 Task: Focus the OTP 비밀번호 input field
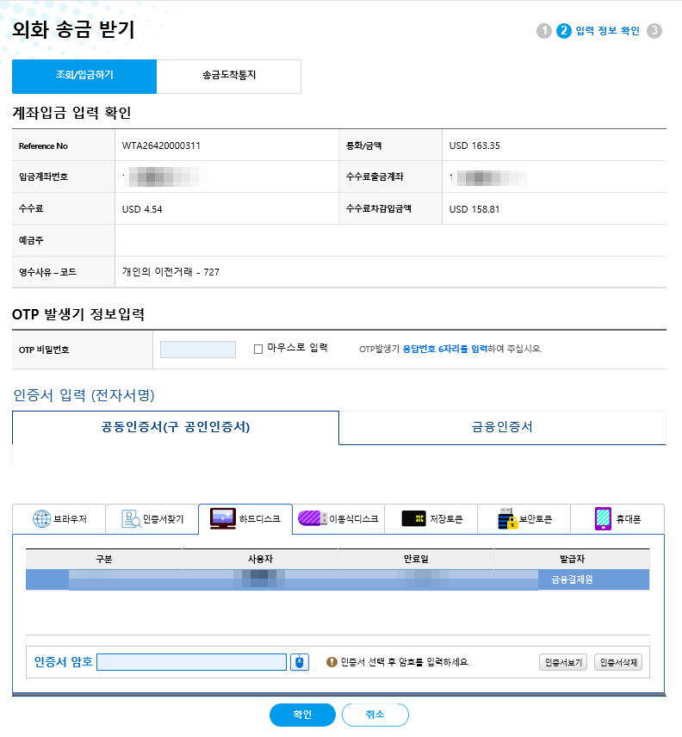[198, 350]
